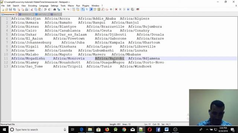The height and width of the screenshot is (133, 238).
Task: Open Firefox from the taskbar
Action: (107, 130)
